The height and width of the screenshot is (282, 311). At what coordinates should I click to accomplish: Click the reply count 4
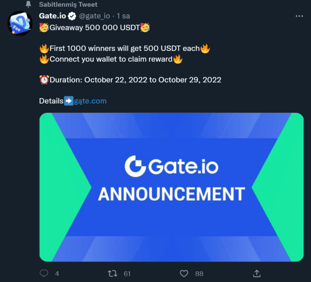tap(57, 274)
